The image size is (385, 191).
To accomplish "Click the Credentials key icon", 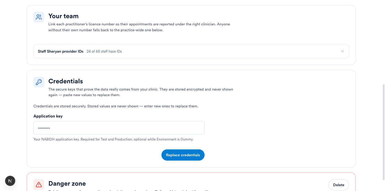I will tap(39, 82).
